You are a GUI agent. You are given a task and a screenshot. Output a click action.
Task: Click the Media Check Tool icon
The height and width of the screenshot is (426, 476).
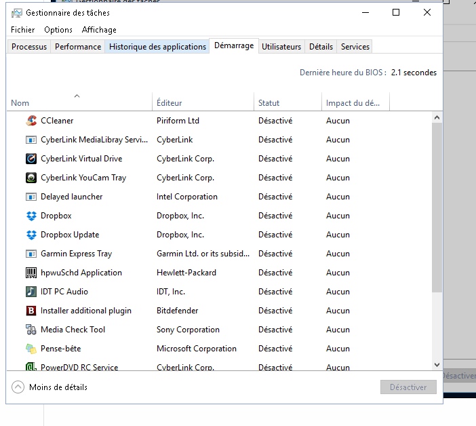[31, 330]
